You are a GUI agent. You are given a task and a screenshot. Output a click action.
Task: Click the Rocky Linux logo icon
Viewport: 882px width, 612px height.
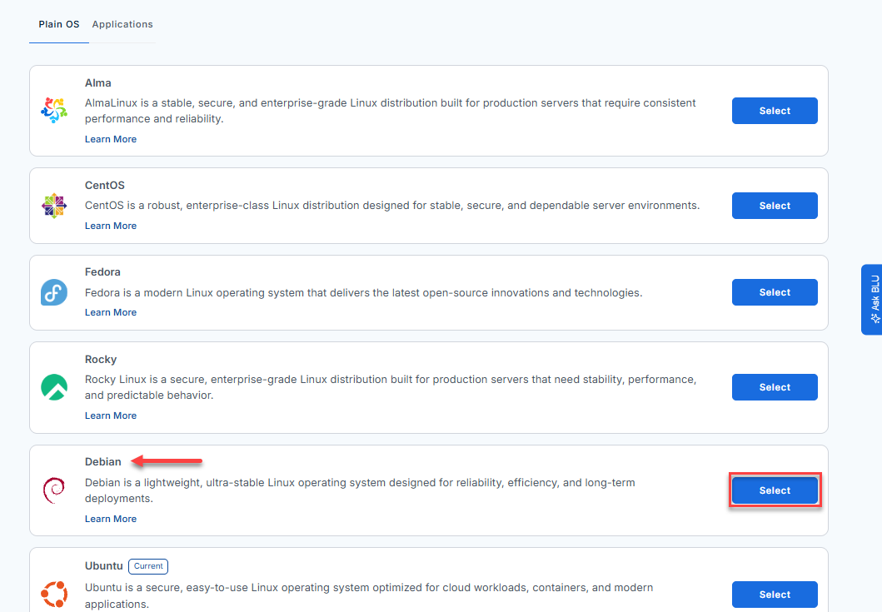(54, 387)
